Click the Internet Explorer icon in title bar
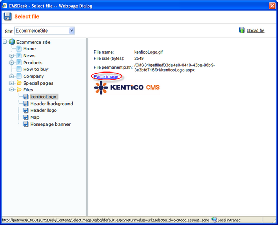 pos(5,6)
